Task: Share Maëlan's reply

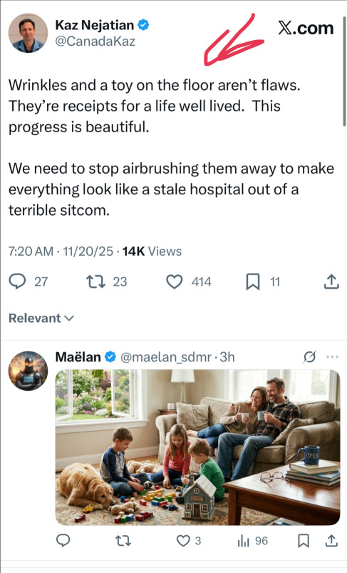Action: (331, 540)
